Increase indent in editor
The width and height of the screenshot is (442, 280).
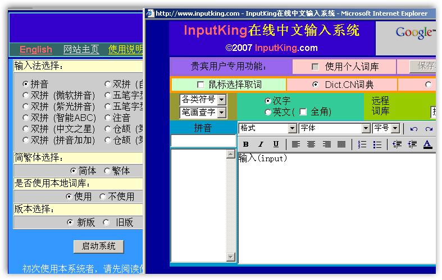[412, 144]
